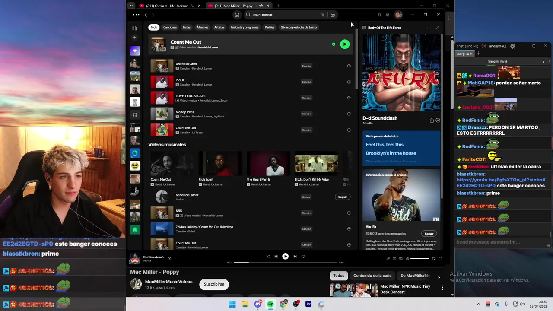
Task: Share D-d Soundclash from Now Playing panel
Action: (x=432, y=121)
